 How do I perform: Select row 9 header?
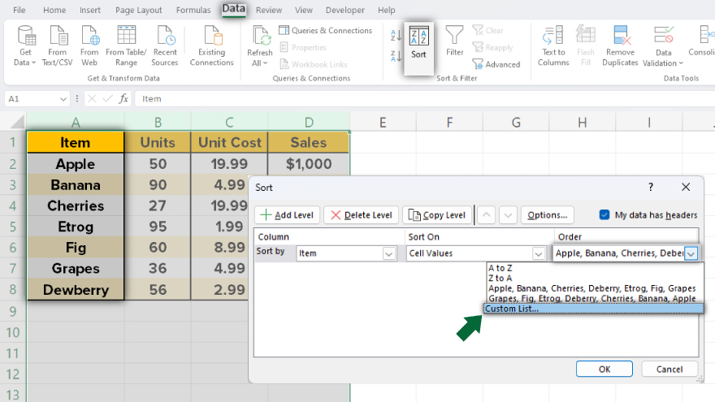(x=13, y=311)
